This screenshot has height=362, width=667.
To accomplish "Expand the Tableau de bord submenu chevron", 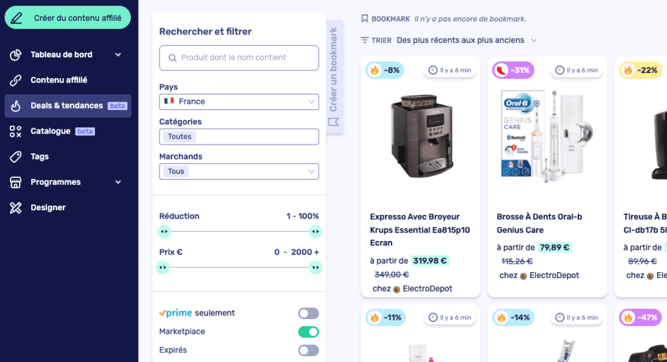I will coord(119,55).
